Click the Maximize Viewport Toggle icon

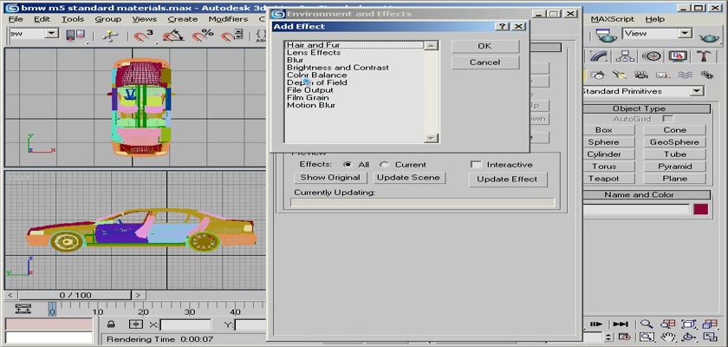[x=711, y=337]
